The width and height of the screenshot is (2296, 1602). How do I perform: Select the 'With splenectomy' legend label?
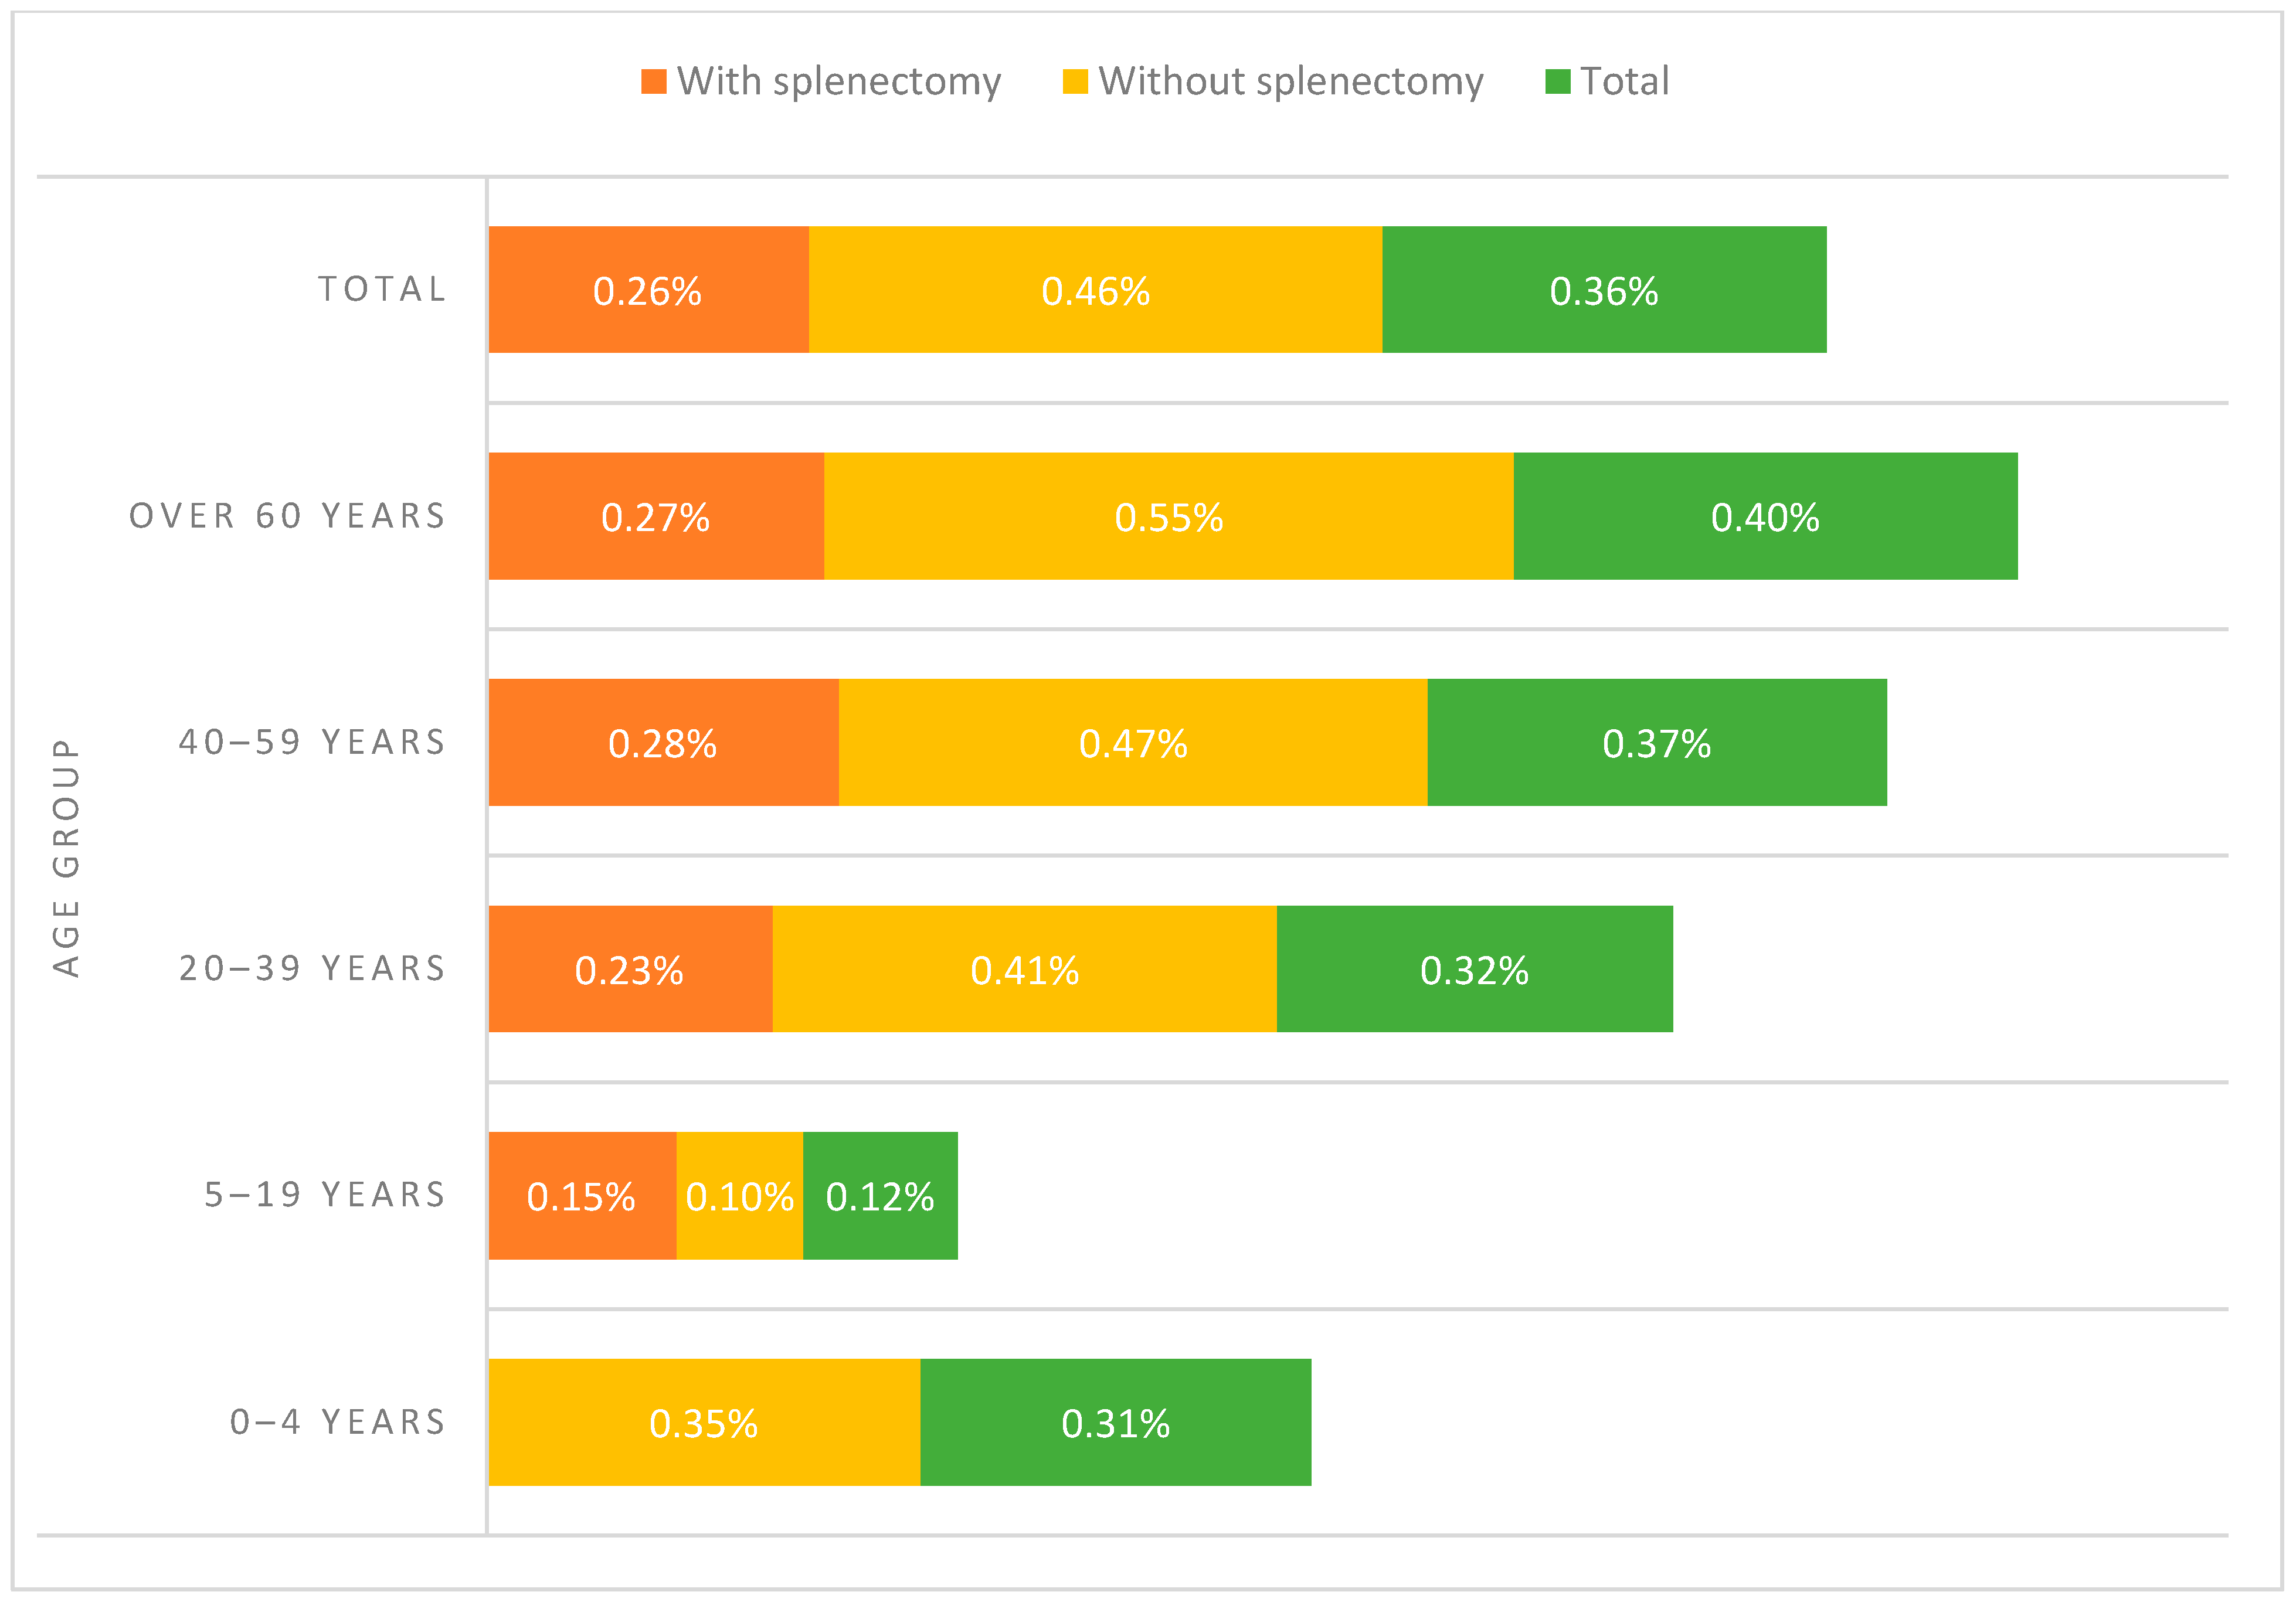tap(839, 82)
